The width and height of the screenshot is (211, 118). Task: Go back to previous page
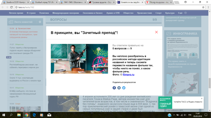point(3,7)
